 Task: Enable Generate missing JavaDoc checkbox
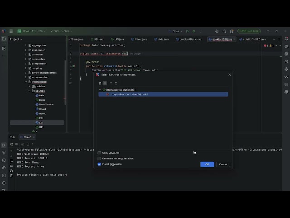[99, 159]
